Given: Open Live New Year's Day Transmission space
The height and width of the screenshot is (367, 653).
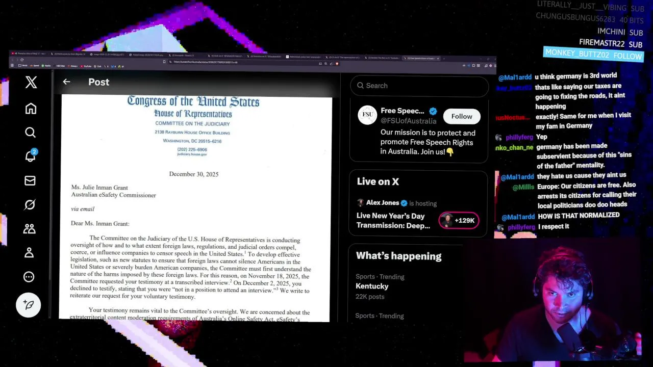Looking at the screenshot, I should pyautogui.click(x=393, y=221).
